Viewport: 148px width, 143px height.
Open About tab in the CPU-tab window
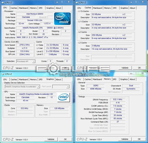click(58, 8)
